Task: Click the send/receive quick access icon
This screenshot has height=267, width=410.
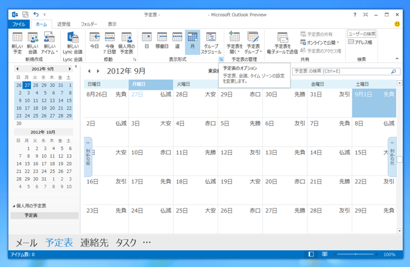Action: pos(25,14)
